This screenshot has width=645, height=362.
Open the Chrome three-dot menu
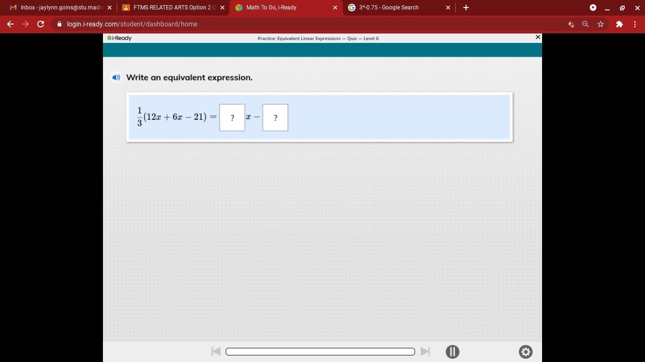tap(635, 24)
